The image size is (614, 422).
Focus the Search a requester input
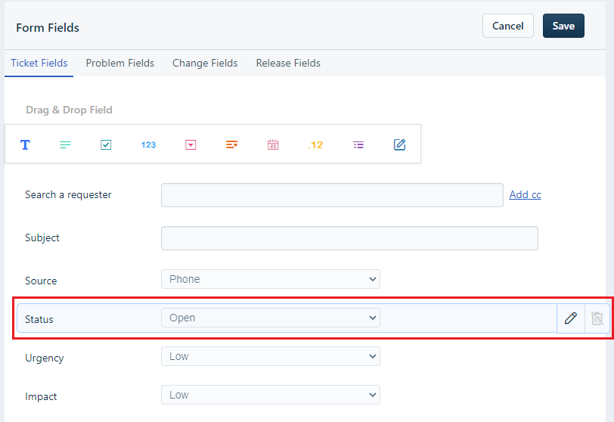coord(332,195)
